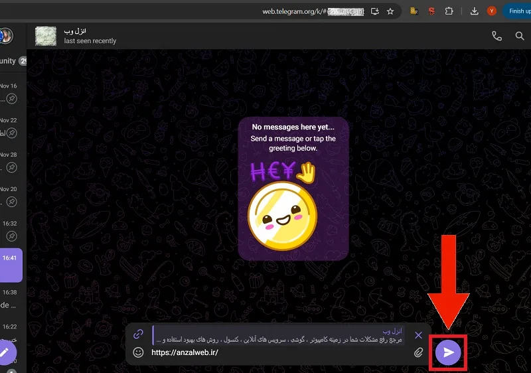Click the pinned icon under Nov 20
Viewport: 531px width, 373px height.
(12, 202)
